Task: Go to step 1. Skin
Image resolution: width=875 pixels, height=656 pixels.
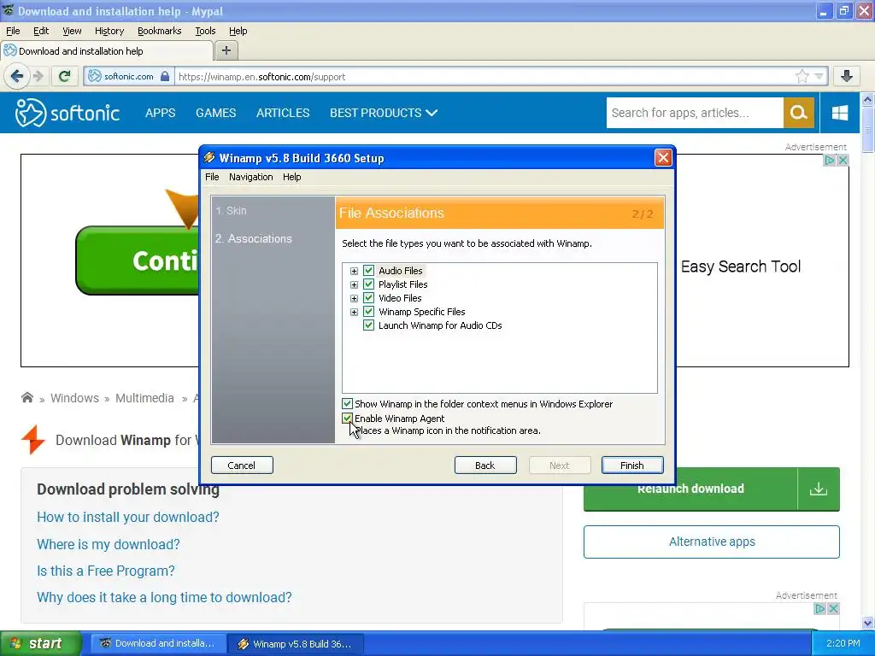Action: point(231,210)
